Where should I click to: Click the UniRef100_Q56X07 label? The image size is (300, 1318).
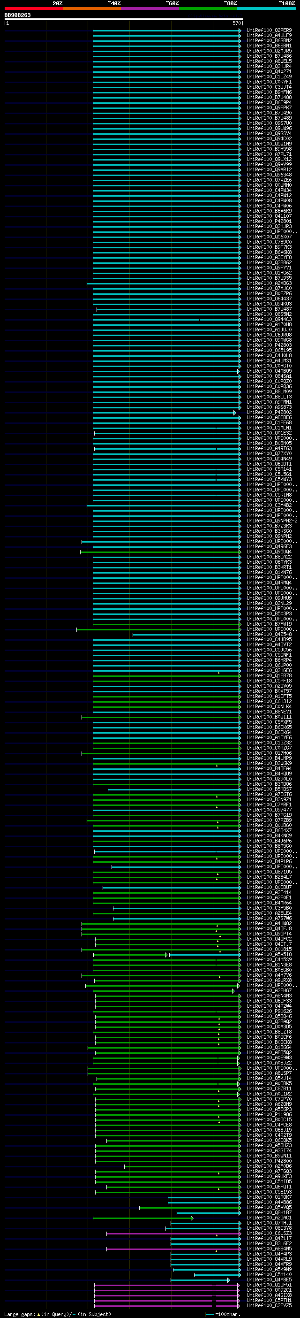[270, 237]
